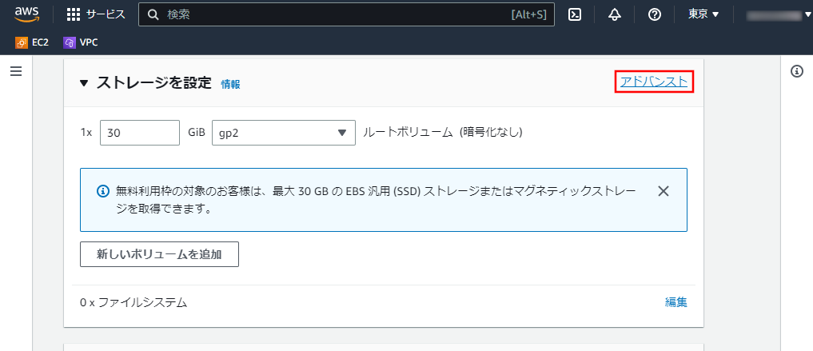Click the info icon in free tier notice
This screenshot has height=351, width=813.
click(103, 191)
